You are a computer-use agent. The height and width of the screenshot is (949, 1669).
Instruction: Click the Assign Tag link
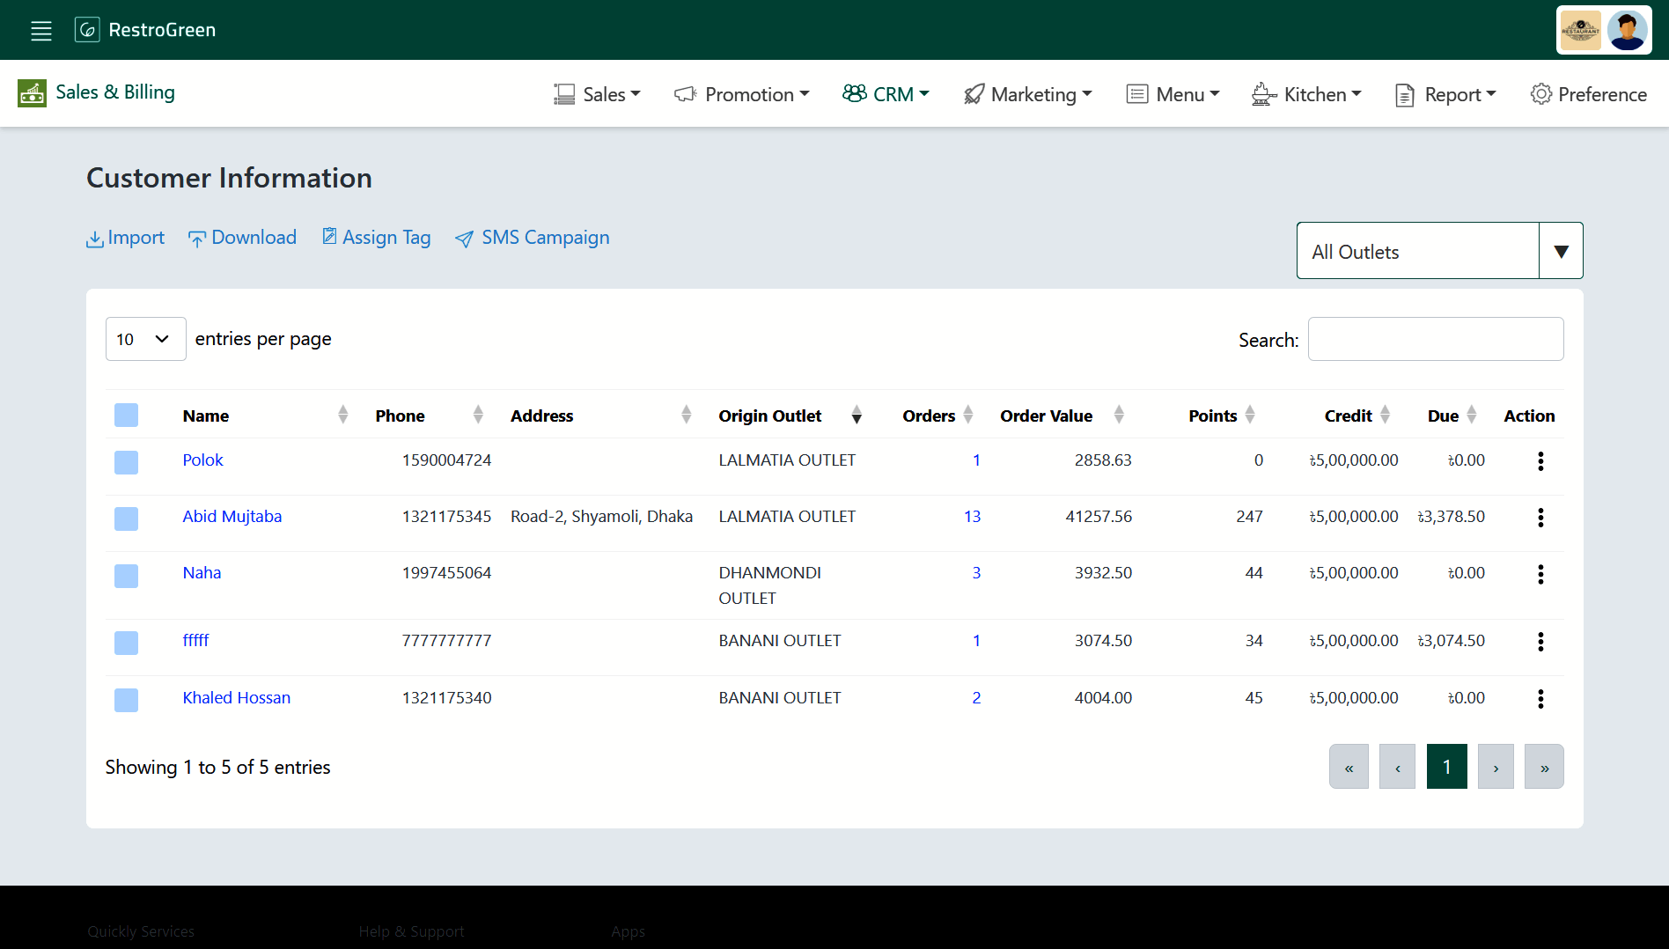click(376, 238)
